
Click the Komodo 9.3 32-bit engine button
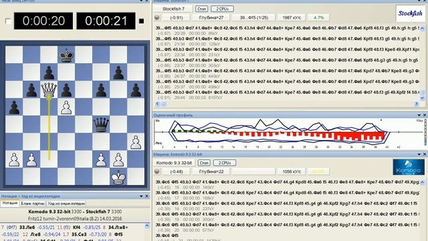(x=174, y=163)
